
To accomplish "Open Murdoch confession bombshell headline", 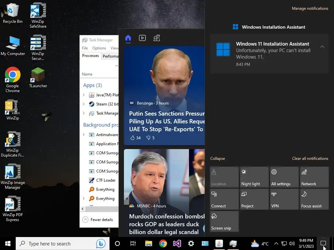I will coord(167,224).
